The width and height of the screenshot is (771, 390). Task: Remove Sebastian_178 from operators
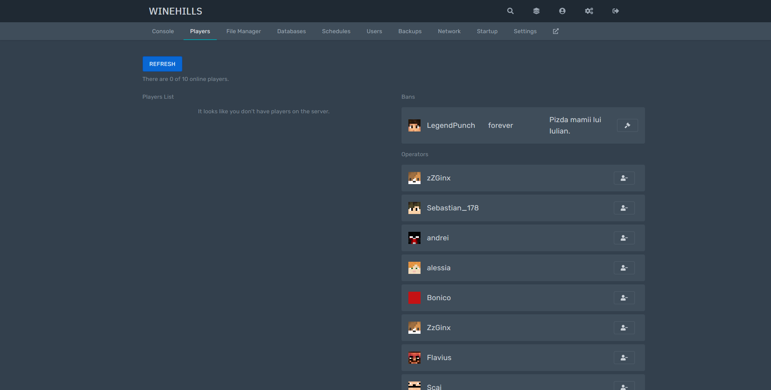[624, 208]
